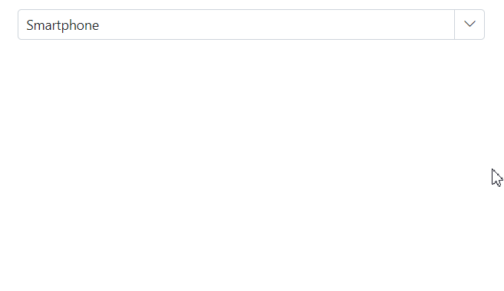
Task: Click the V-shaped expand icon
Action: pos(469,24)
